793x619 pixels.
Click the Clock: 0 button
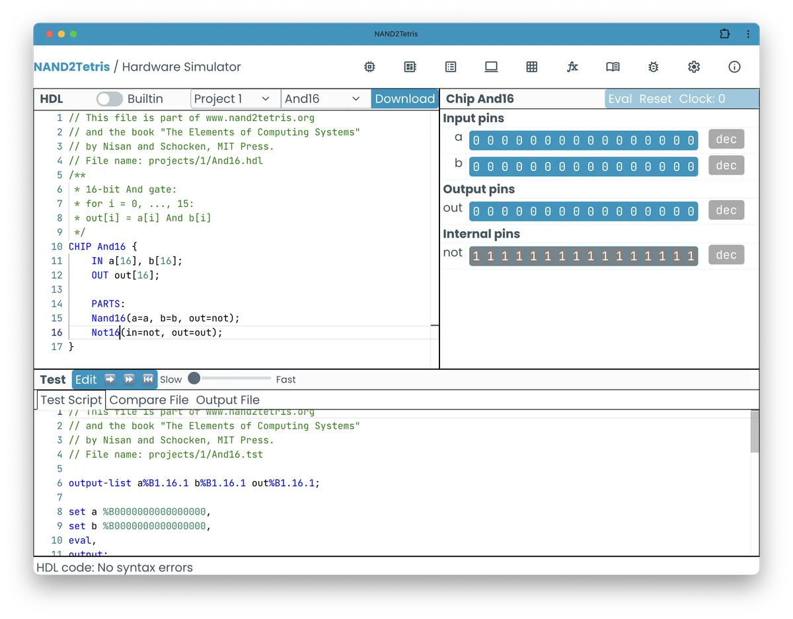pos(702,99)
